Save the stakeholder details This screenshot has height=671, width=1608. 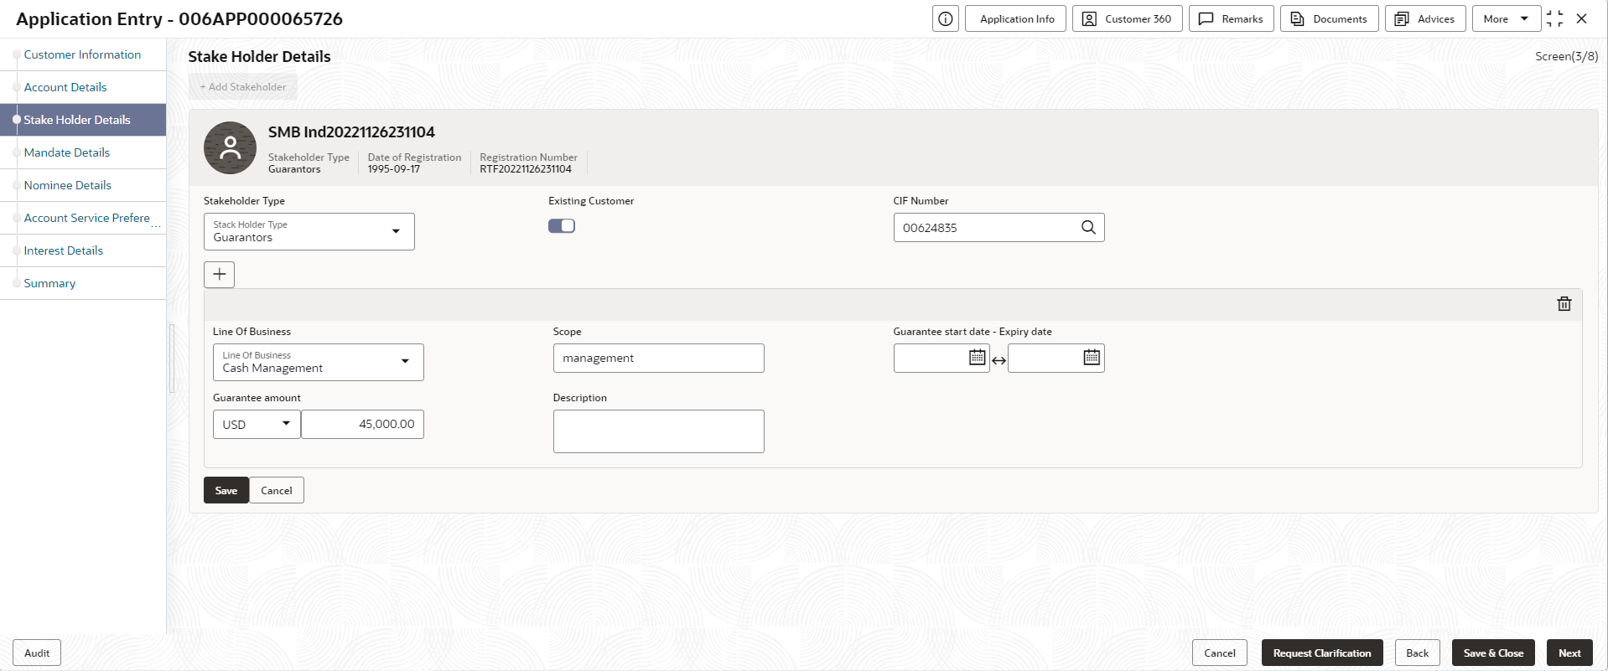226,491
